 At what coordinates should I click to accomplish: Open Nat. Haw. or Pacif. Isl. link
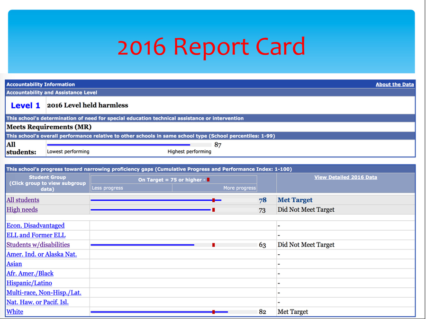point(37,302)
